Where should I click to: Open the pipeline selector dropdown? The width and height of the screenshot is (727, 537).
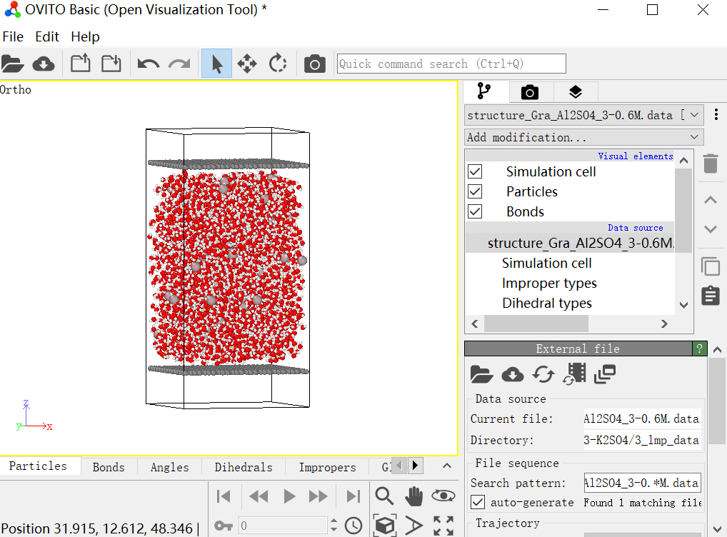pos(584,115)
